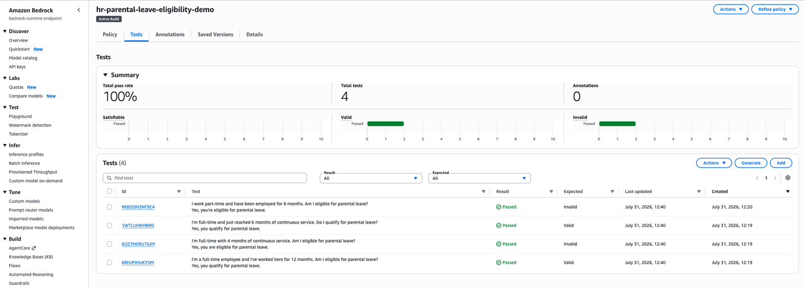This screenshot has height=290, width=805.
Task: Open Guardrails in the sidebar
Action: [19, 283]
